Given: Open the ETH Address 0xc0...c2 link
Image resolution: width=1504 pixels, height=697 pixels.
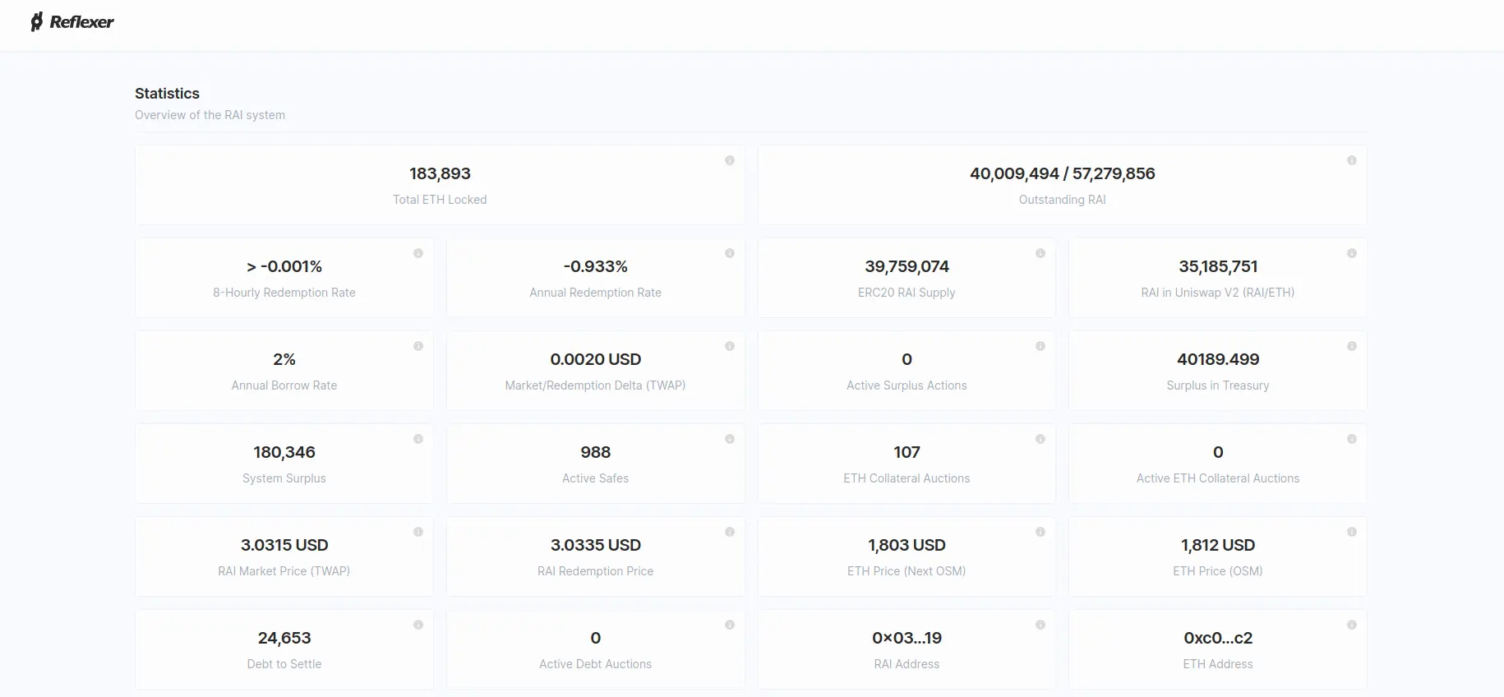Looking at the screenshot, I should pyautogui.click(x=1217, y=638).
